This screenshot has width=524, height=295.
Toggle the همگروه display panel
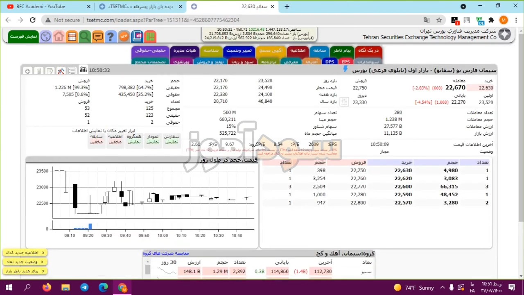(134, 139)
